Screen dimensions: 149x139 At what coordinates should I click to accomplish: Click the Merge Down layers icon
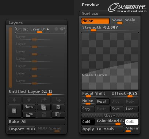[29, 114]
